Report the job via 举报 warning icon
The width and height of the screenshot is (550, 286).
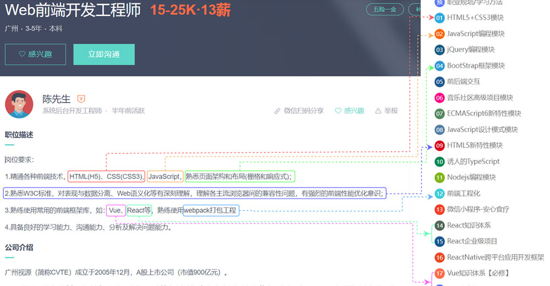point(386,111)
